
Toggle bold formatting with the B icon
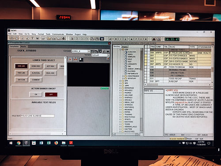pyautogui.click(x=116, y=39)
